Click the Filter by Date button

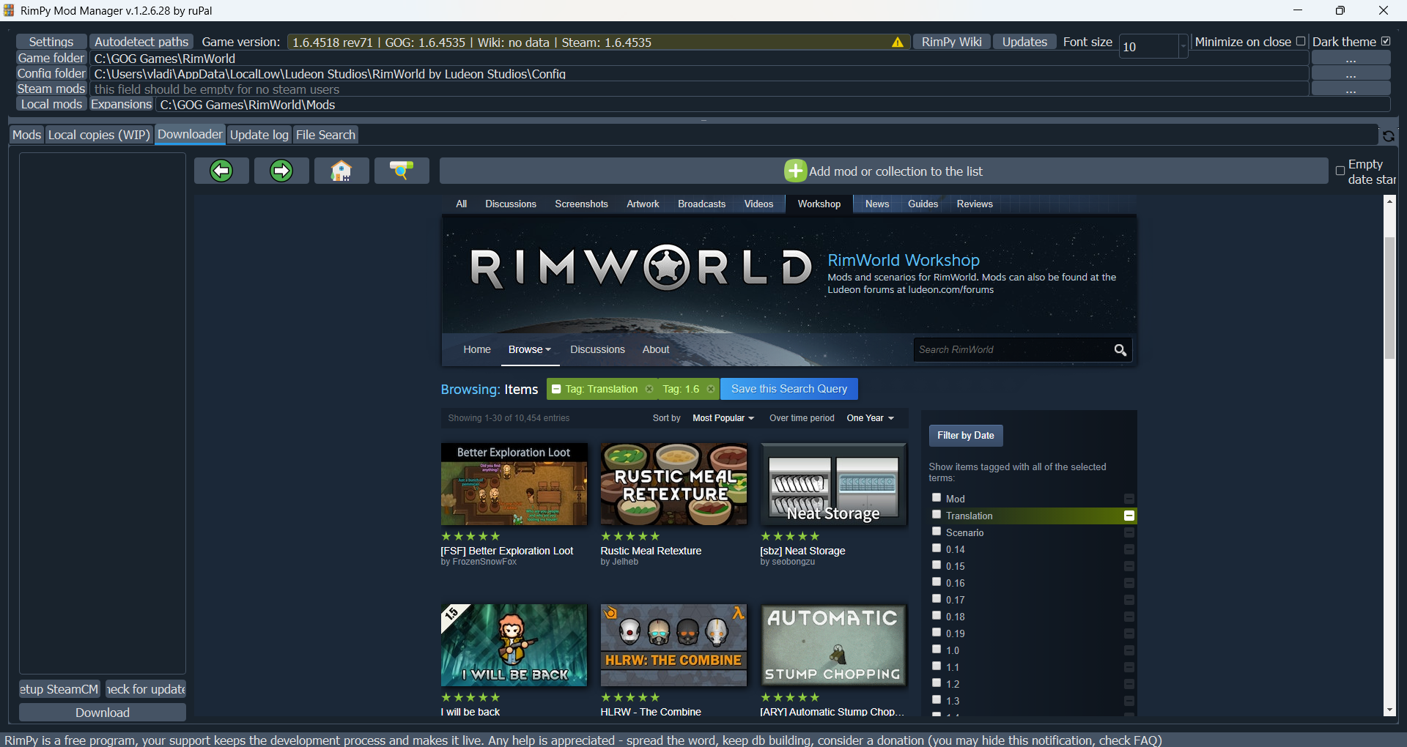(x=965, y=435)
